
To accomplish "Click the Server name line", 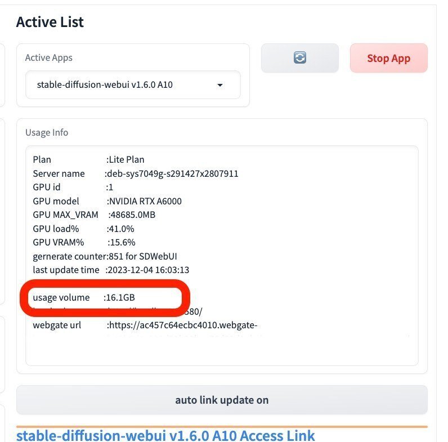I will coord(135,173).
